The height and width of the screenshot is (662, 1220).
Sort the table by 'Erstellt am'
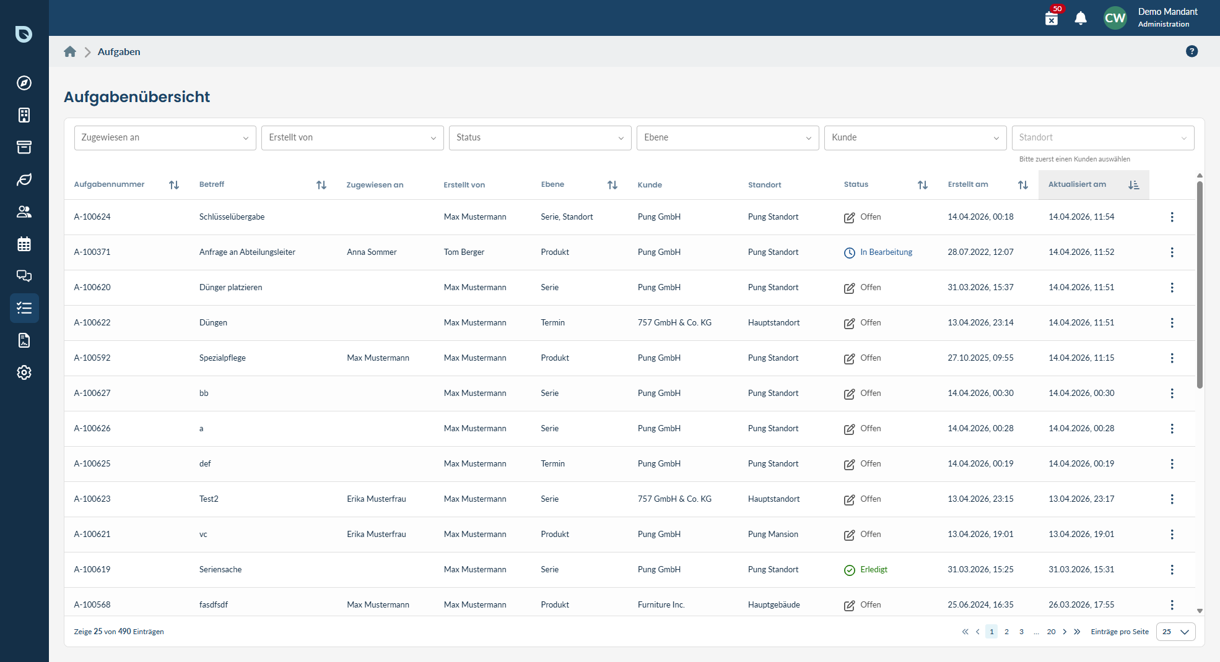1023,185
